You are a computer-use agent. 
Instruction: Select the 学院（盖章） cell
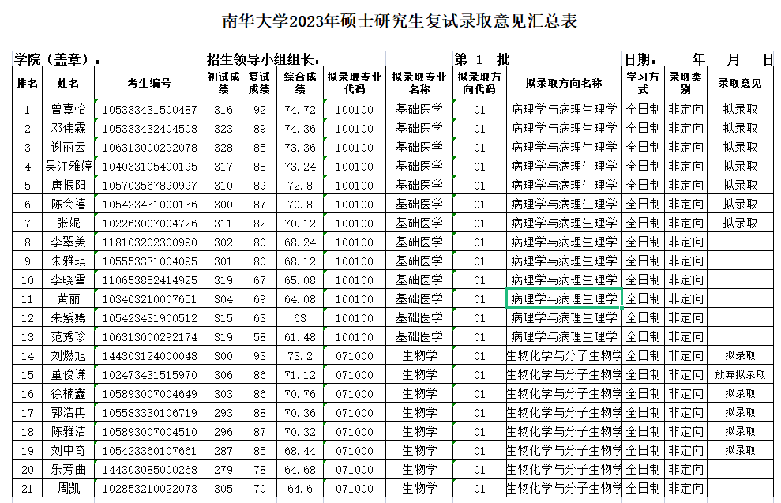tap(107, 59)
